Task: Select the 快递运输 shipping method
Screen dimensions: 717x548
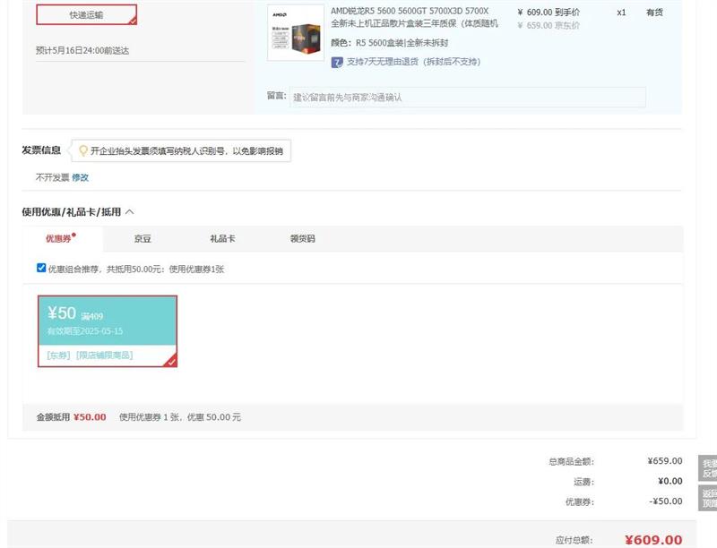Action: pyautogui.click(x=86, y=14)
